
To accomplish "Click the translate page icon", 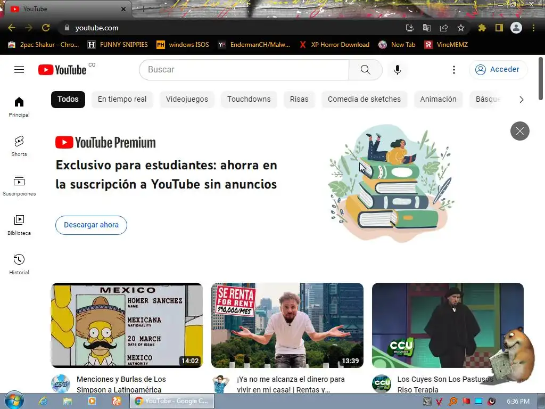I will [x=426, y=28].
